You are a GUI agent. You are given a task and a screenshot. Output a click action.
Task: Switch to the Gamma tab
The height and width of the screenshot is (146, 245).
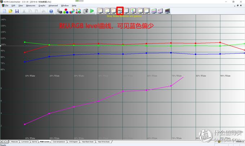tap(35, 142)
